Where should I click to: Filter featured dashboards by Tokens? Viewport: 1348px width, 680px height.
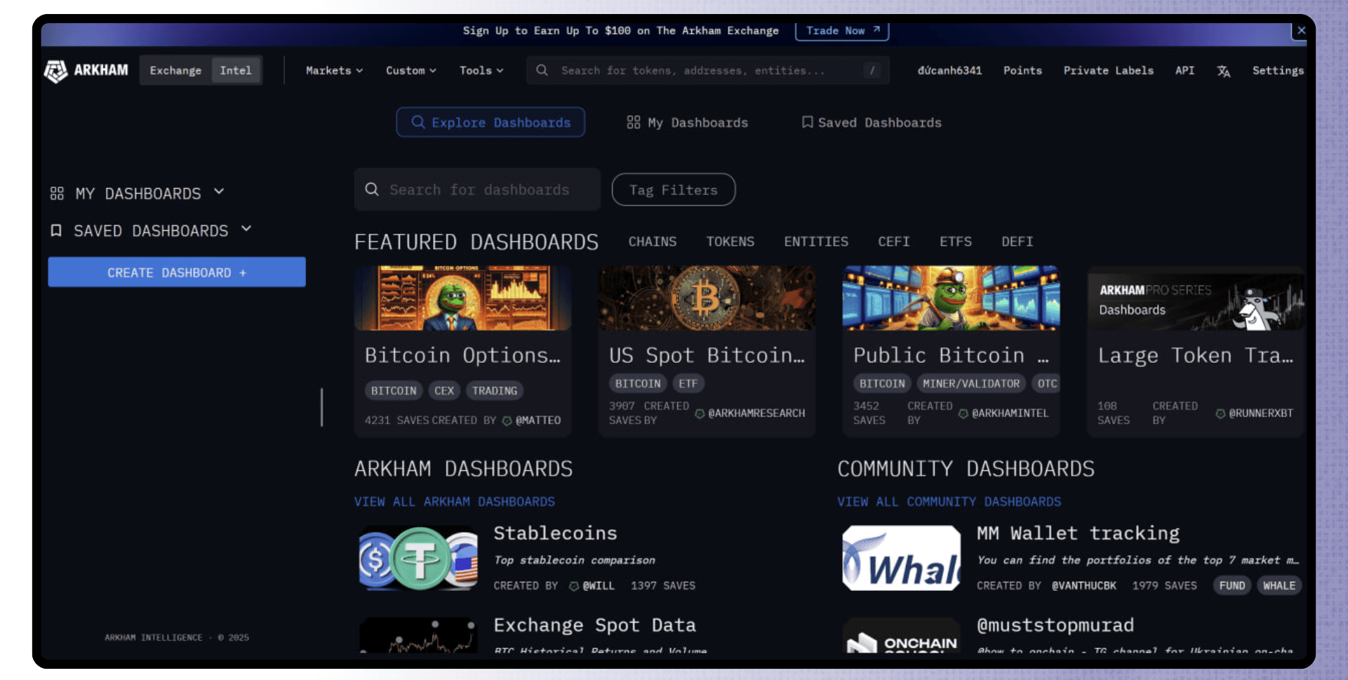click(730, 241)
